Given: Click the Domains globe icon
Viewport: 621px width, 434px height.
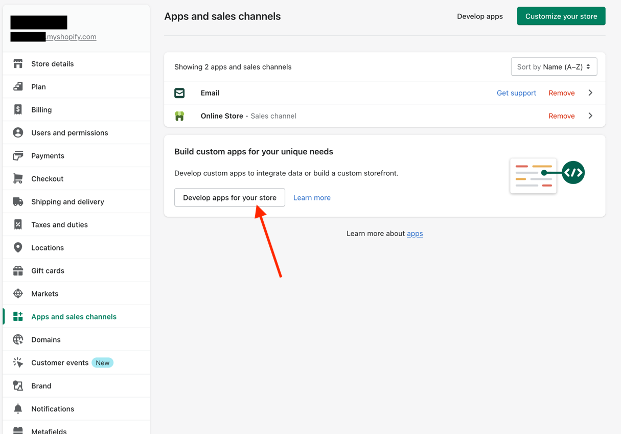Looking at the screenshot, I should pos(18,340).
